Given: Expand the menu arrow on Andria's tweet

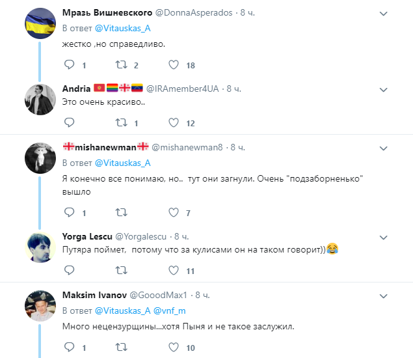Looking at the screenshot, I should (x=384, y=88).
